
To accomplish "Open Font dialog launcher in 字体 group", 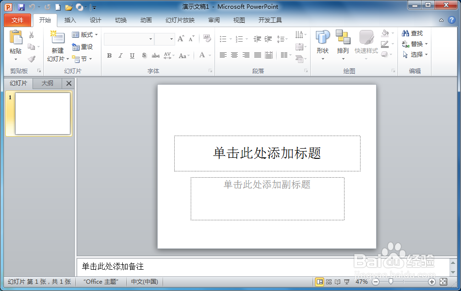I will pyautogui.click(x=210, y=71).
